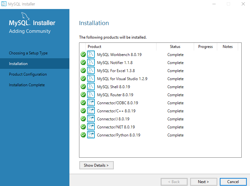This screenshot has width=250, height=186.
Task: Click Complete status of MySQL Shell row
Action: pyautogui.click(x=175, y=87)
